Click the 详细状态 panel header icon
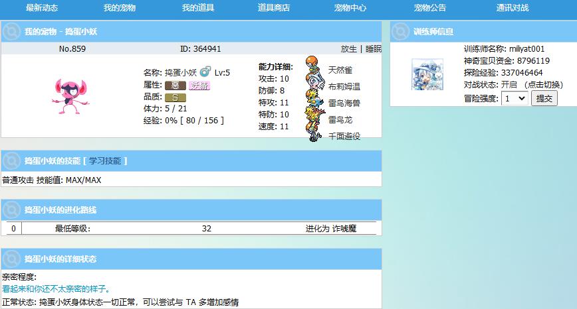The width and height of the screenshot is (577, 309). (x=11, y=259)
